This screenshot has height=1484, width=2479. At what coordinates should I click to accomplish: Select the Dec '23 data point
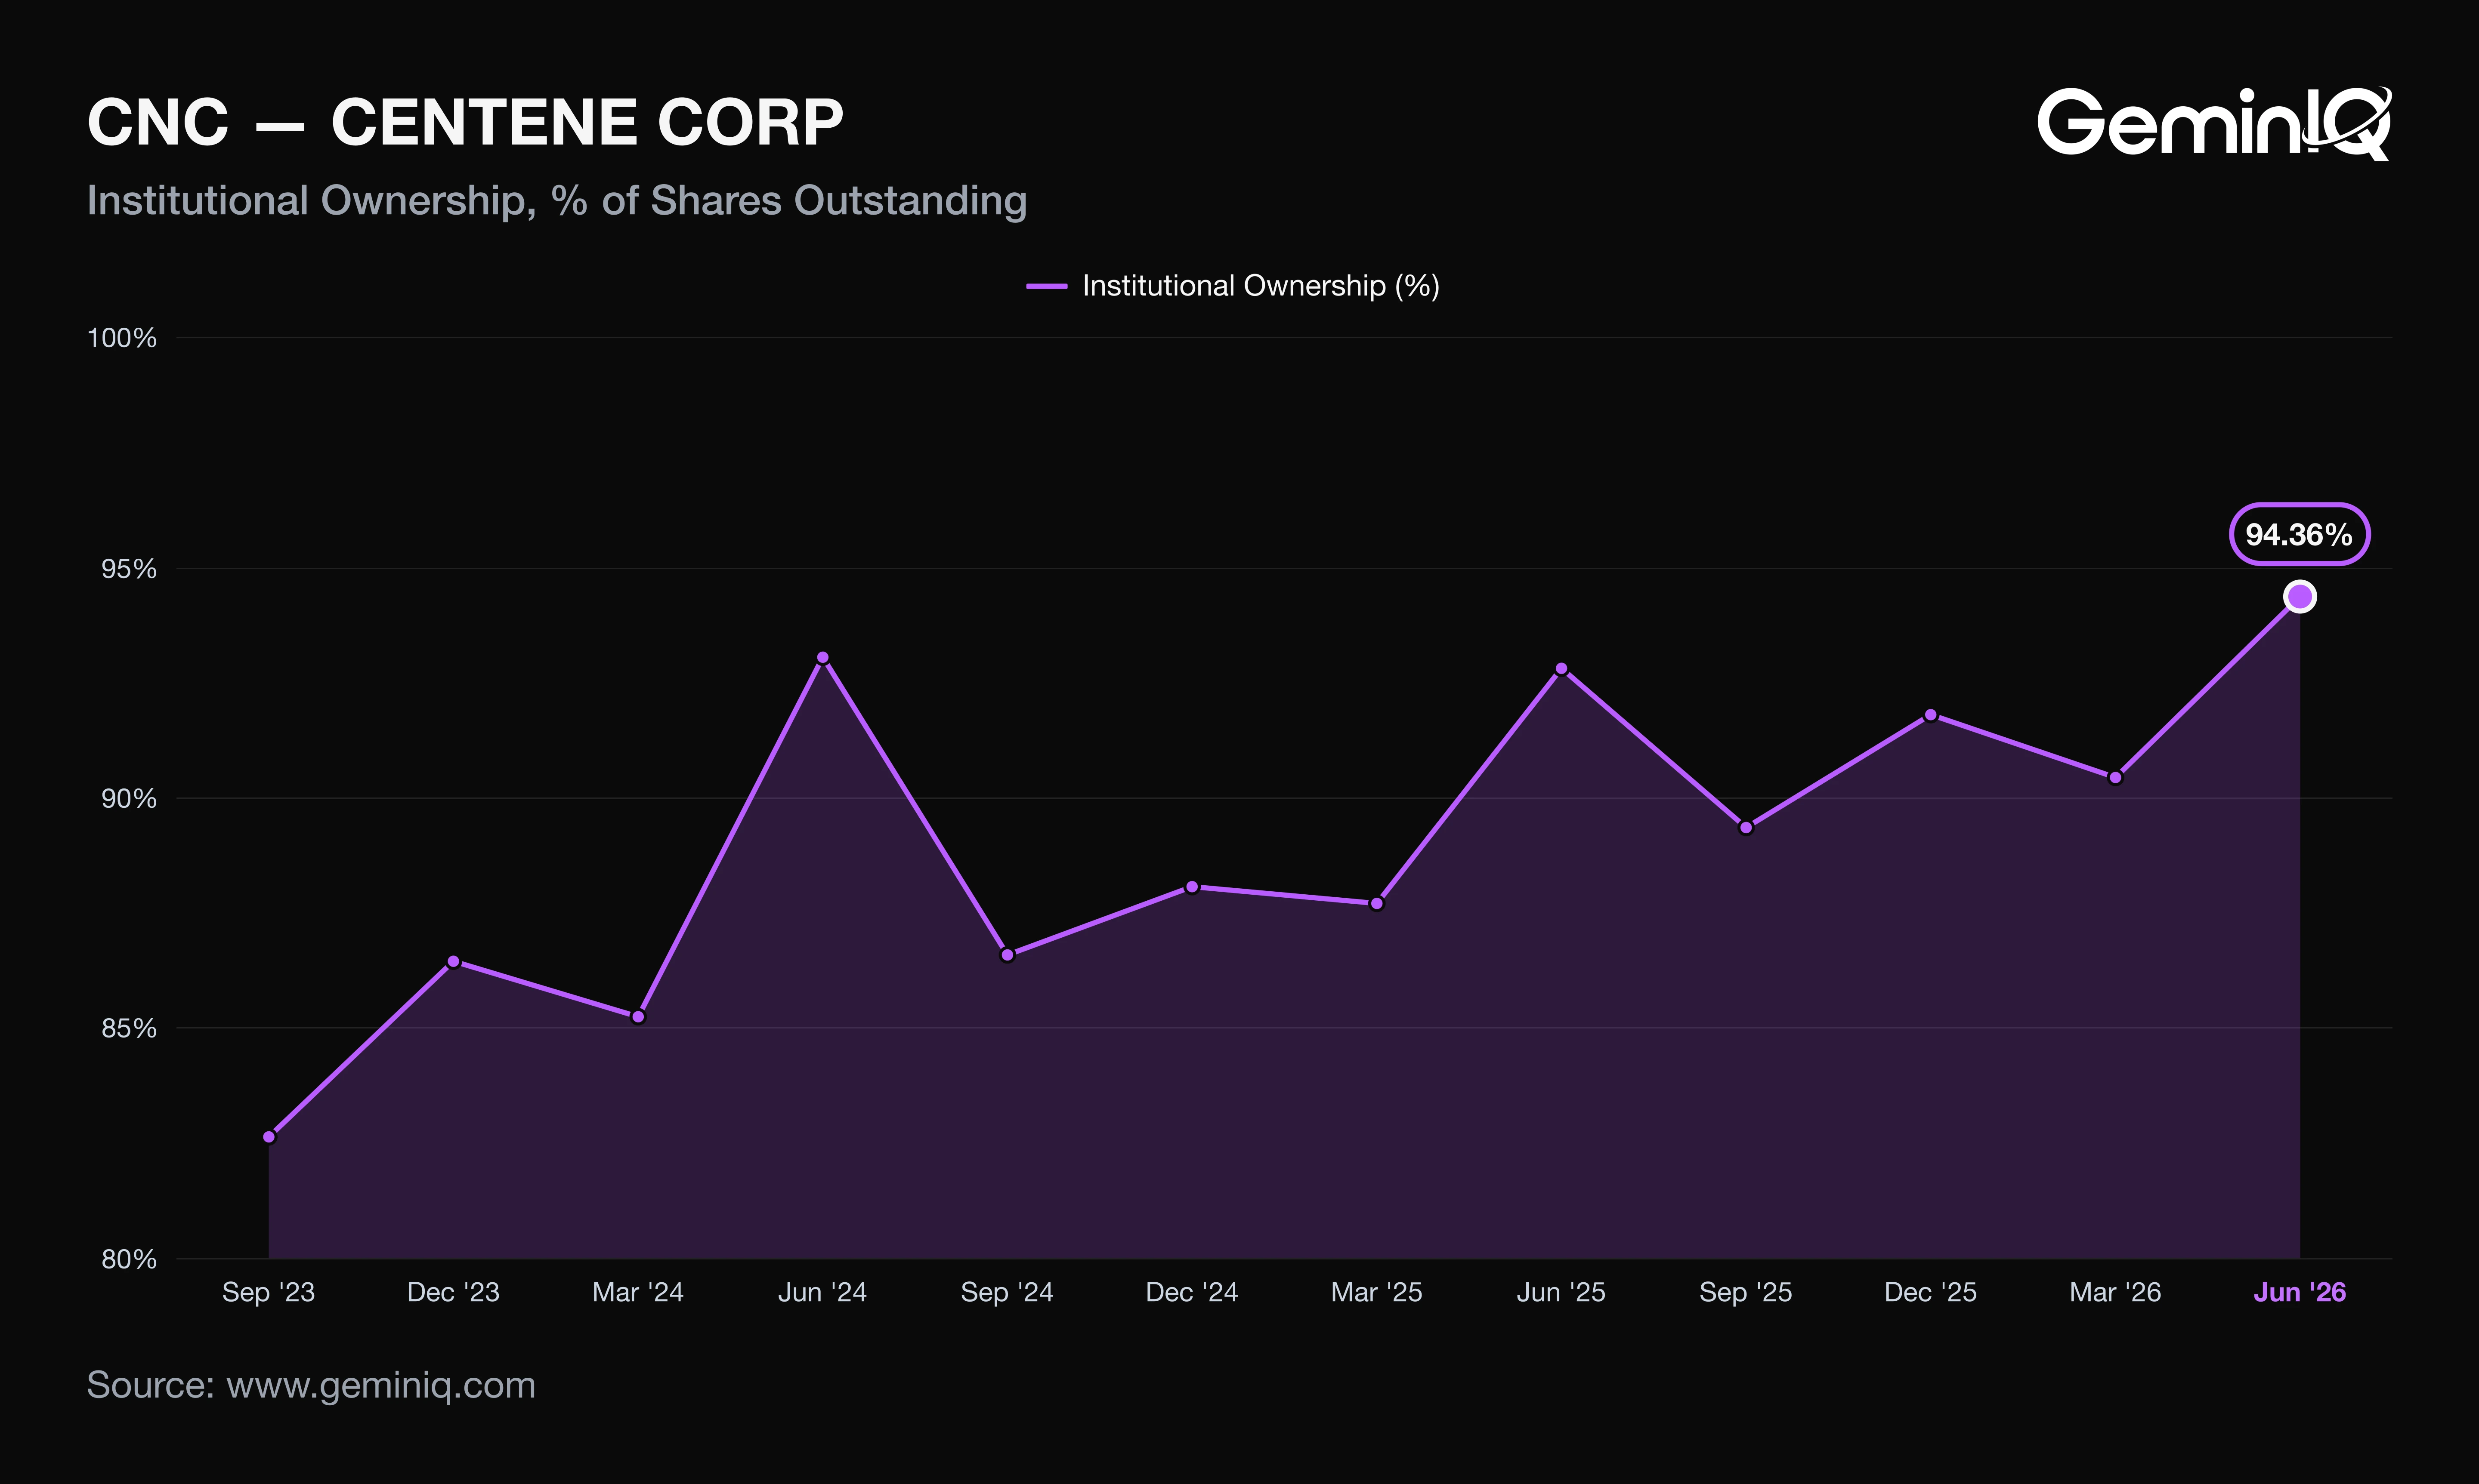pos(453,961)
